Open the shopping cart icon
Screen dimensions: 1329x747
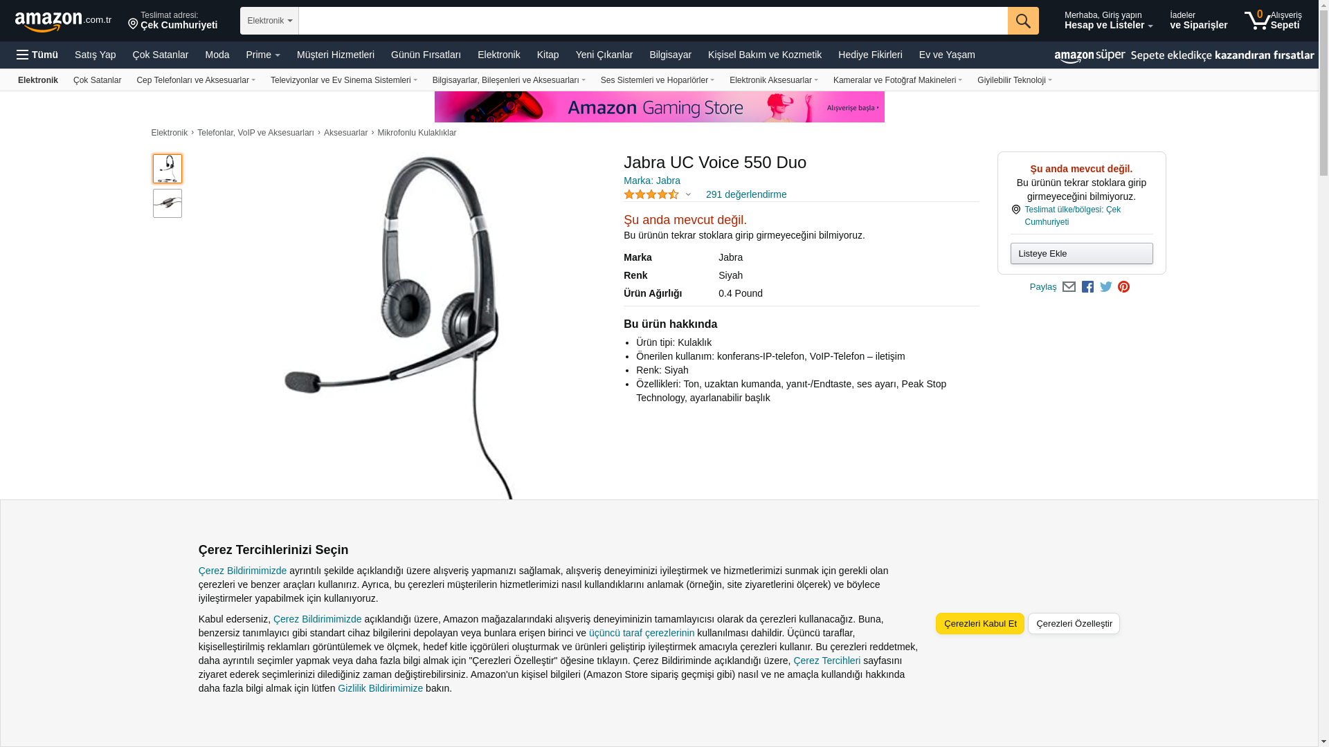pos(1272,21)
